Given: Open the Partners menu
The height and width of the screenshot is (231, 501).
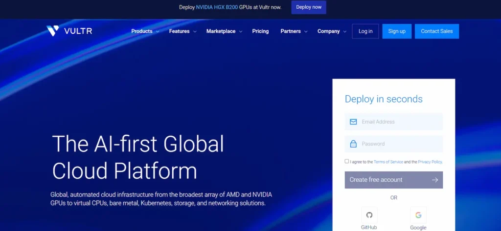Looking at the screenshot, I should [x=291, y=31].
